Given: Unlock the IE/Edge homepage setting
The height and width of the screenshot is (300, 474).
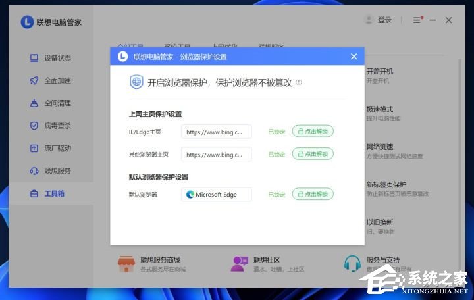Looking at the screenshot, I should click(x=313, y=132).
